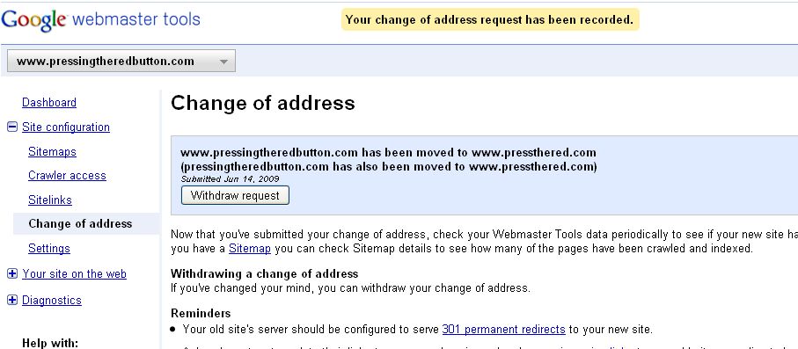Open 301 permanent redirects link
The width and height of the screenshot is (798, 349).
click(504, 329)
